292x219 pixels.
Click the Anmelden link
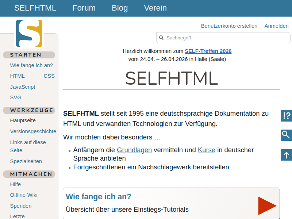(276, 26)
